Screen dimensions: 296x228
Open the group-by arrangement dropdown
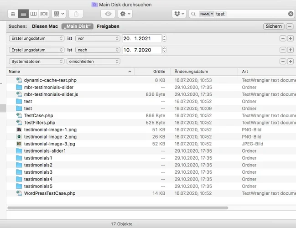point(58,14)
